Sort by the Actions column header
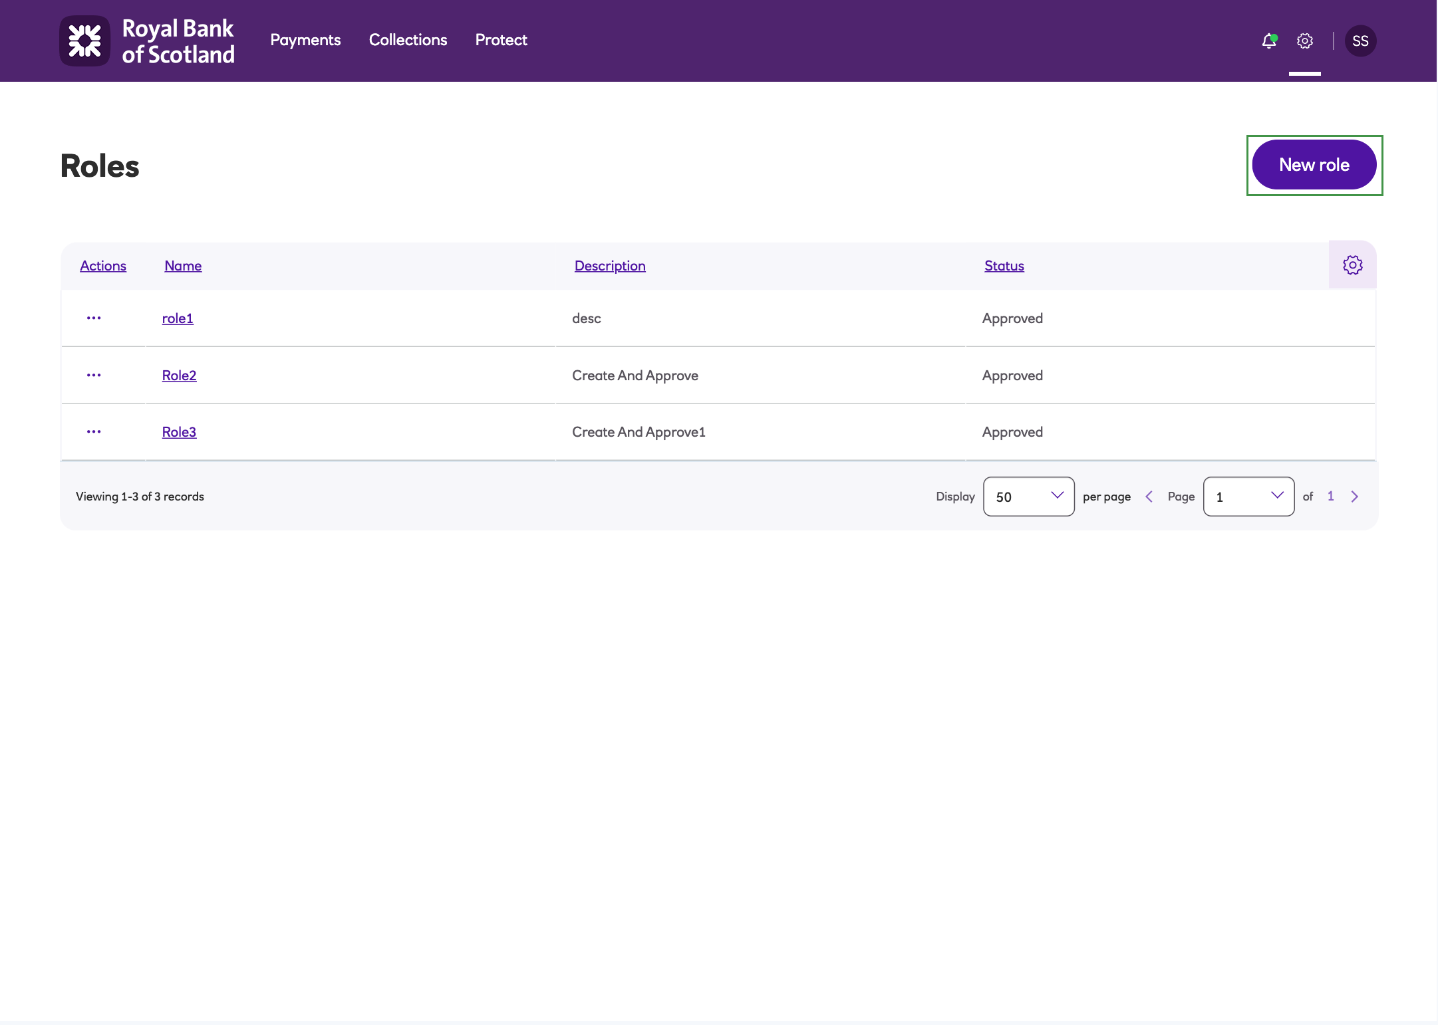 103,266
